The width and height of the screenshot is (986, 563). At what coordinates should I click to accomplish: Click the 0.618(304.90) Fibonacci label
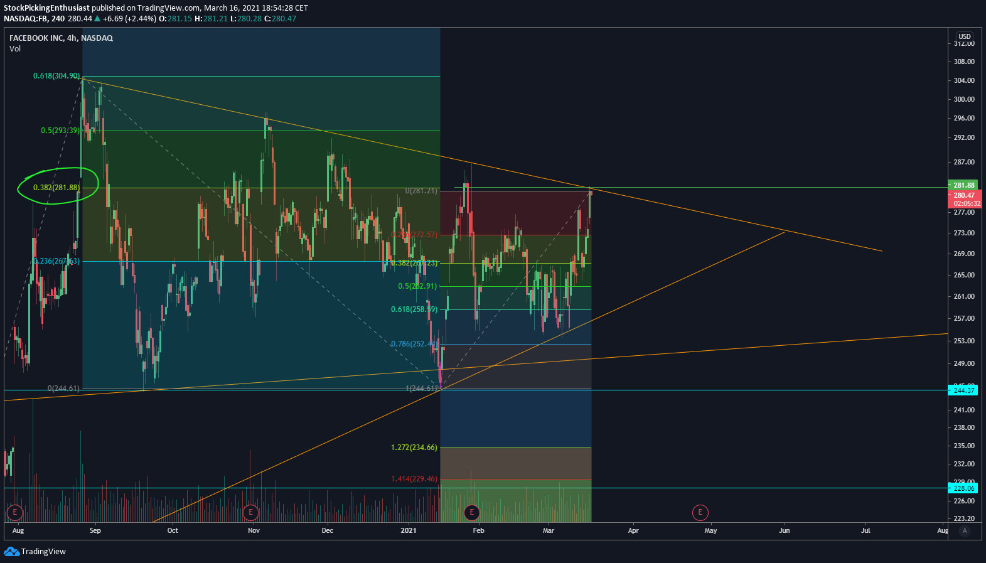[56, 76]
